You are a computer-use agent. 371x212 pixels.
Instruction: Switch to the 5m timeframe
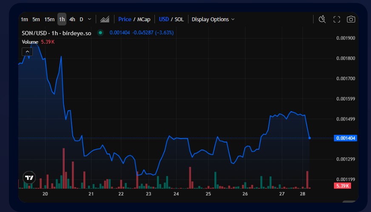coord(36,20)
